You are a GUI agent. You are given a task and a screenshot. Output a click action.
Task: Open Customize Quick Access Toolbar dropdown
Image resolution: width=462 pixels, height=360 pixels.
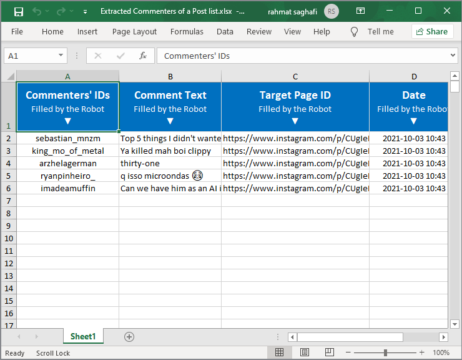(85, 12)
